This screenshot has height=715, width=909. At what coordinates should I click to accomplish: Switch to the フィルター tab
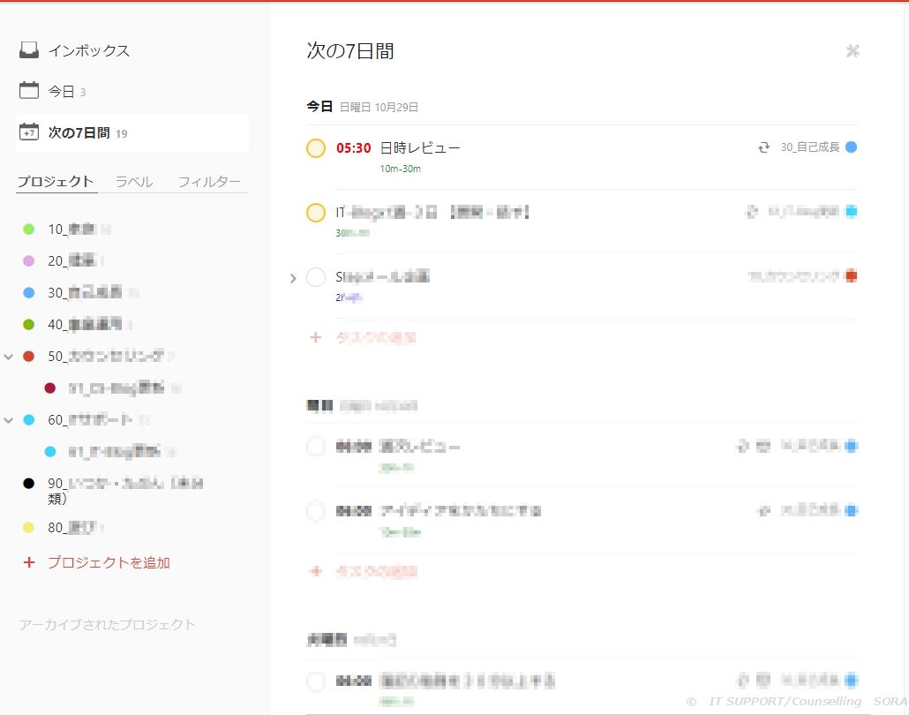(209, 182)
